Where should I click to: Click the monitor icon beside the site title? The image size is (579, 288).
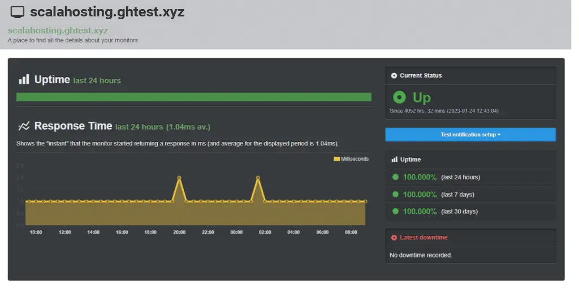pos(18,12)
